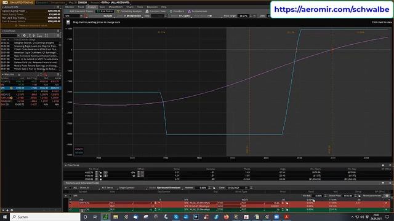This screenshot has height=221, width=394.
Task: Switch to the Charts tab
Action: [130, 7]
